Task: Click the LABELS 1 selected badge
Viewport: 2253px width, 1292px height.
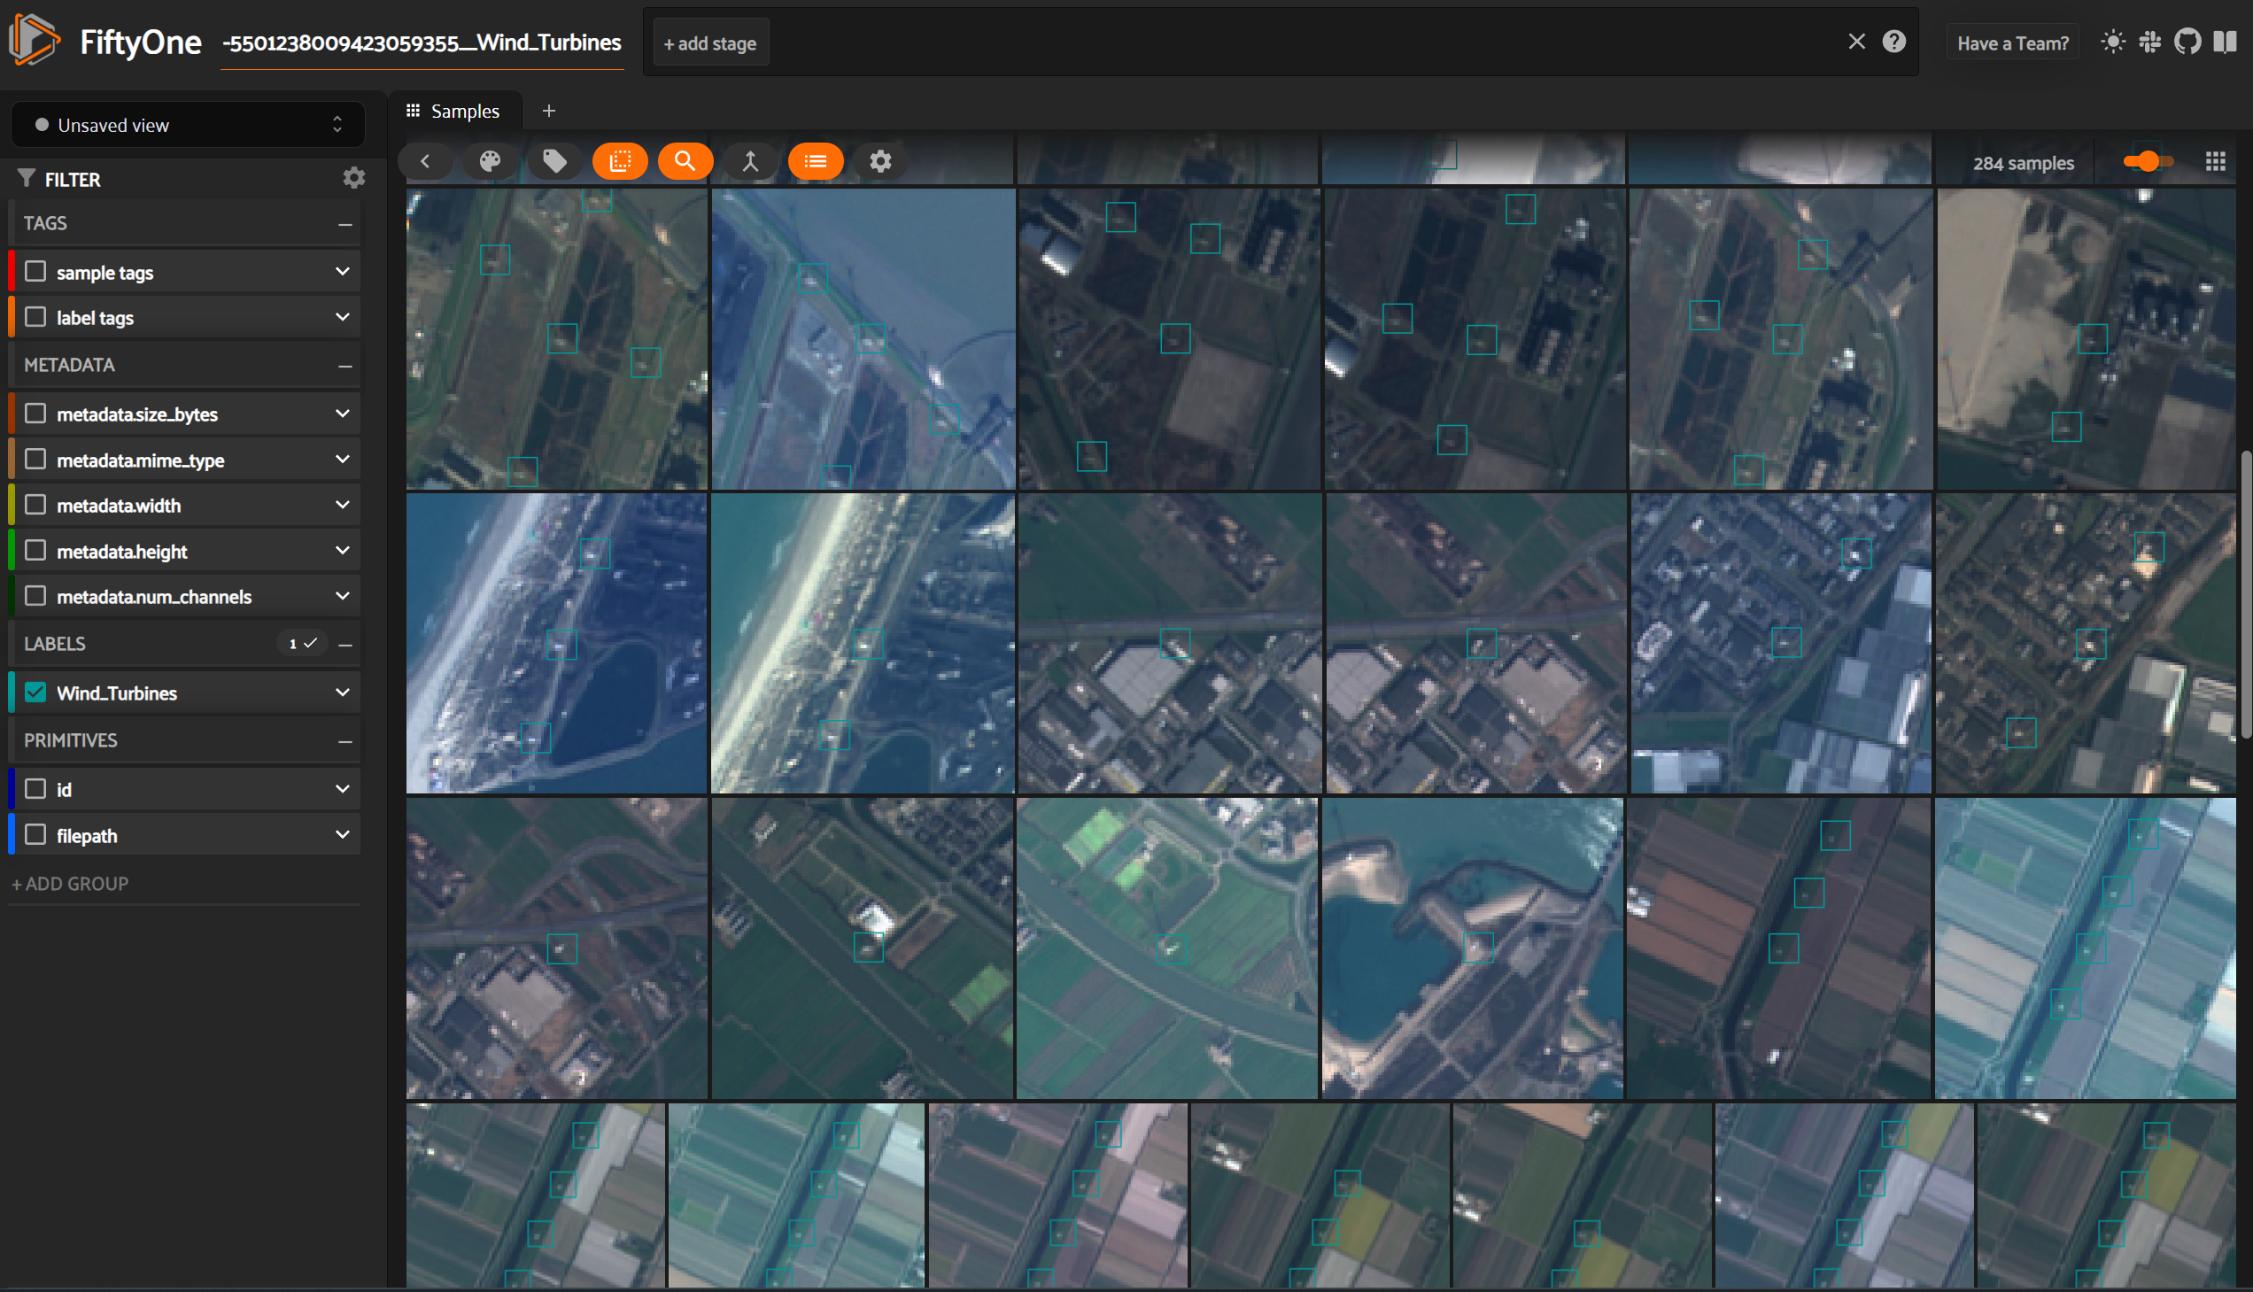Action: pos(303,644)
